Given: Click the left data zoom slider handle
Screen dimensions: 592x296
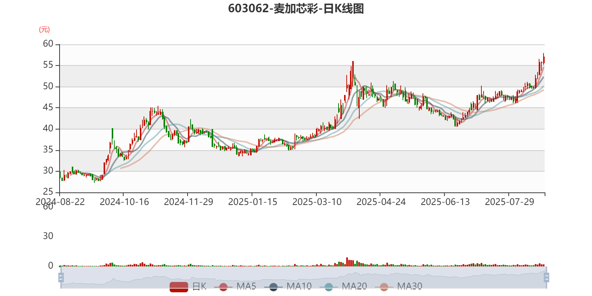Looking at the screenshot, I should pos(61,277).
